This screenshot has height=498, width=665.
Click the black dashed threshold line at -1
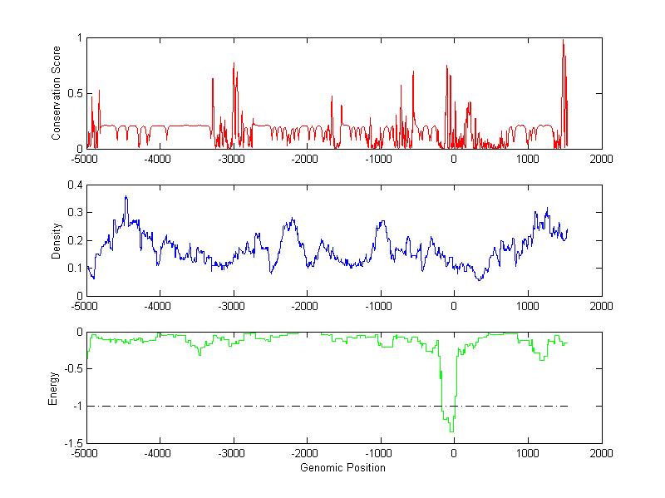(x=249, y=406)
